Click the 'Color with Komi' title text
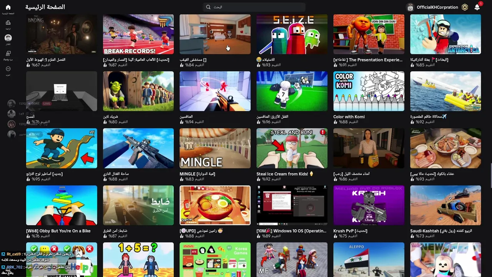The image size is (492, 277). [x=349, y=117]
